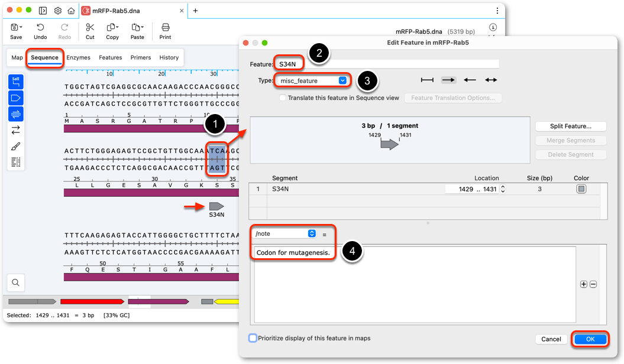This screenshot has width=624, height=364.
Task: Enable Translate this feature in Sequence view
Action: 283,97
